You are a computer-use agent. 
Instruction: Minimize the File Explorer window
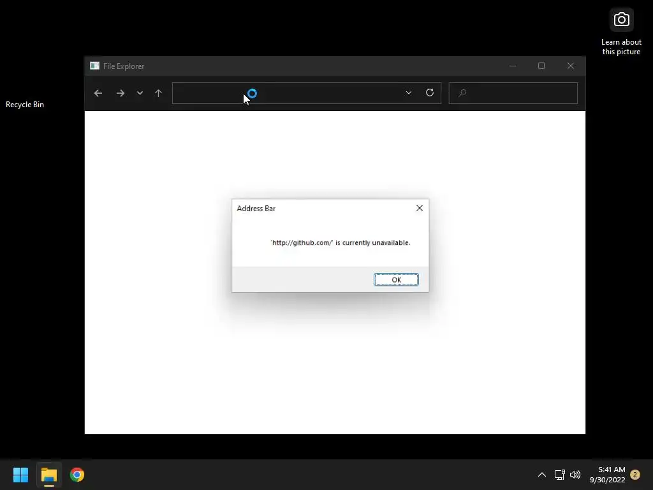coord(513,66)
